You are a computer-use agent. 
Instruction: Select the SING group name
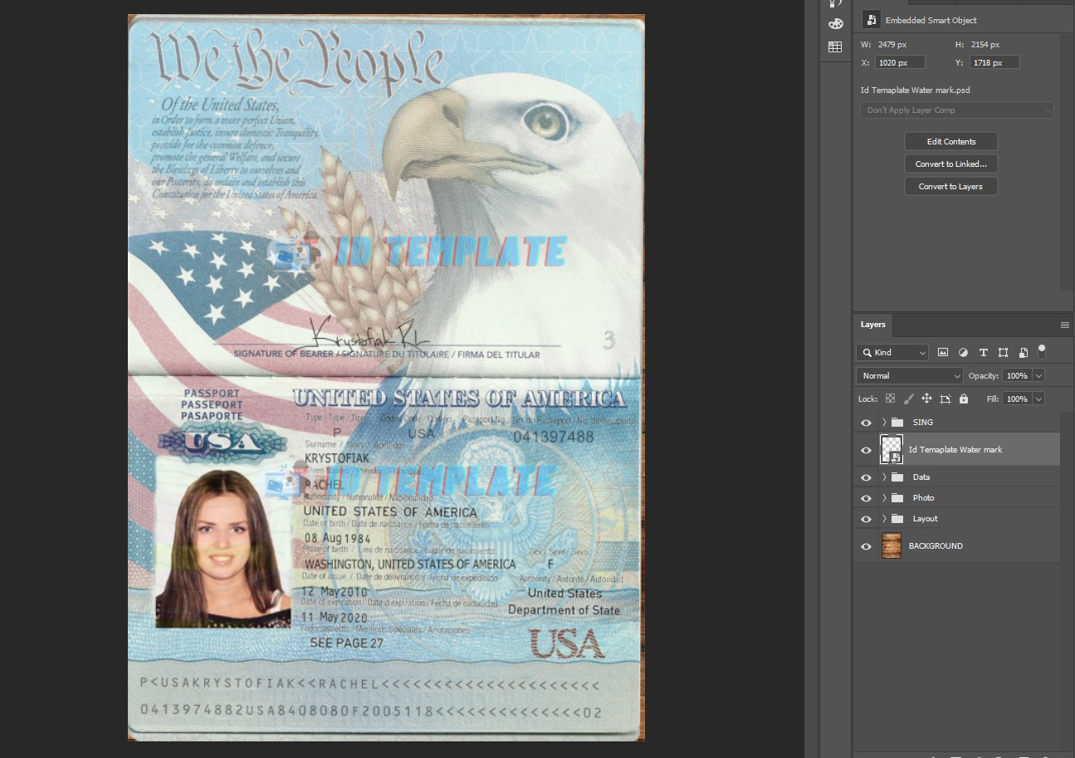pyautogui.click(x=922, y=423)
